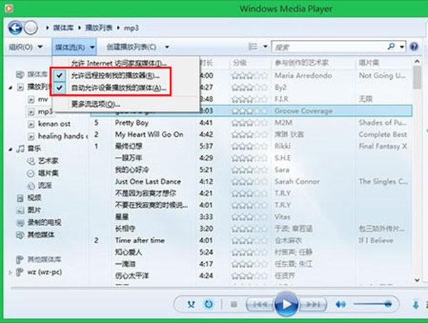Mute the volume speaker icon
This screenshot has height=323, width=428.
click(x=341, y=304)
